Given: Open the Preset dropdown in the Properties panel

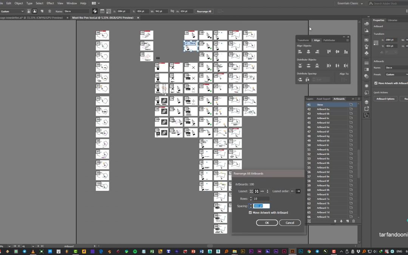Looking at the screenshot, I should tap(397, 74).
